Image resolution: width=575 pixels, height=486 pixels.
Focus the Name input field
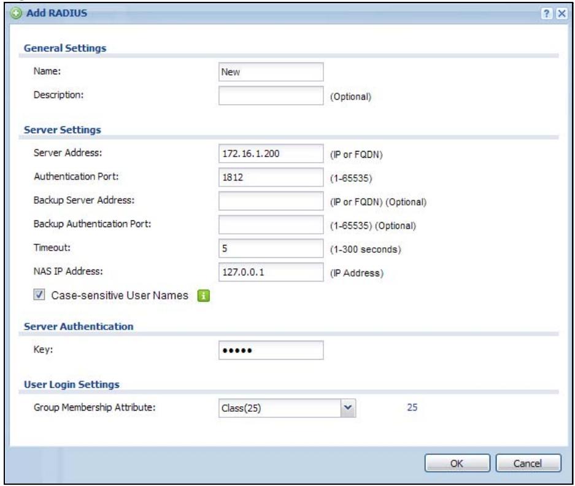[271, 72]
